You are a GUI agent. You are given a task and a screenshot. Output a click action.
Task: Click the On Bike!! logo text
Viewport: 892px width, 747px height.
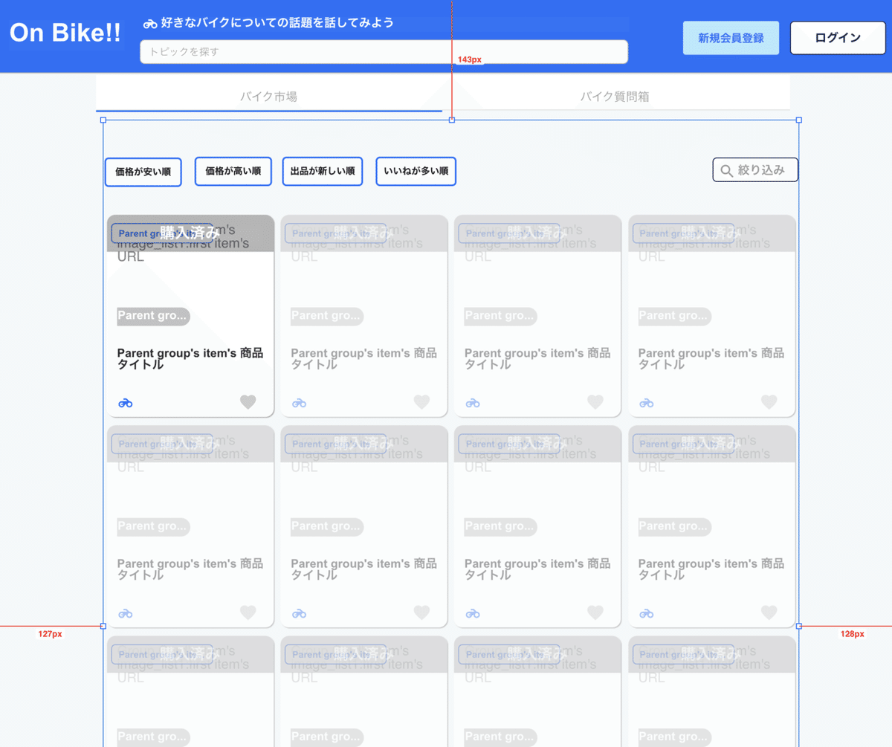coord(65,34)
